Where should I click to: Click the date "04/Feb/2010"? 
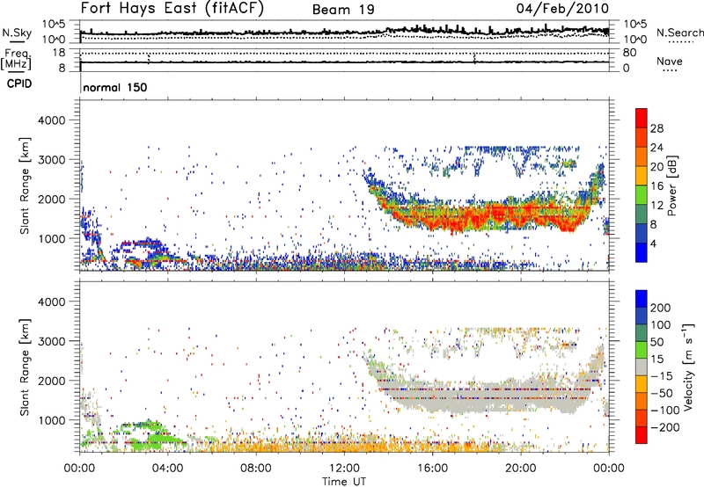tap(562, 9)
